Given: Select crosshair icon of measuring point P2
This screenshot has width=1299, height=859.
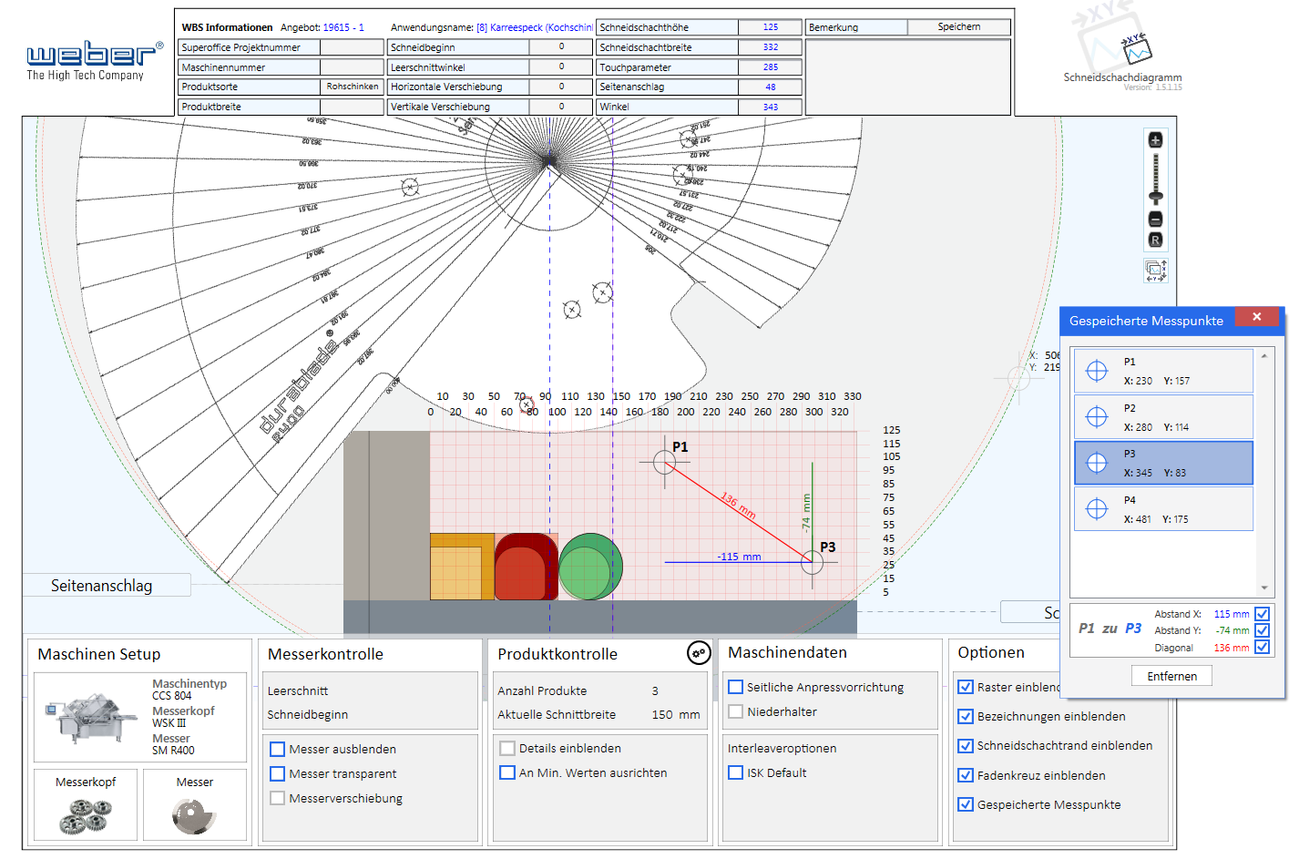Looking at the screenshot, I should [x=1097, y=417].
